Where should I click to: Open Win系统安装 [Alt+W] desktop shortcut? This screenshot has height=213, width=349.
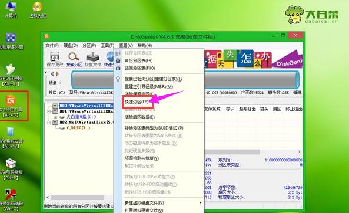tap(11, 137)
